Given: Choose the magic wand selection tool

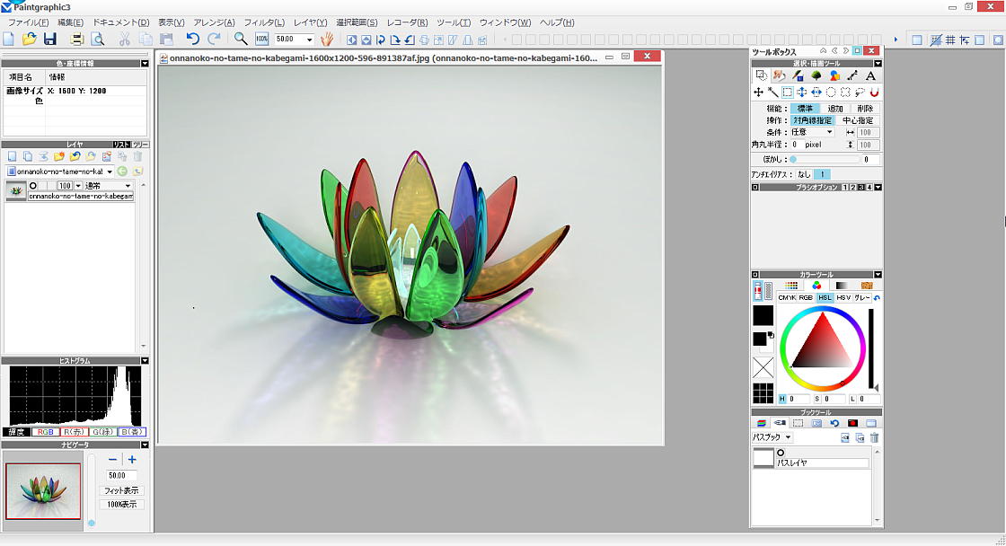Looking at the screenshot, I should pos(773,92).
